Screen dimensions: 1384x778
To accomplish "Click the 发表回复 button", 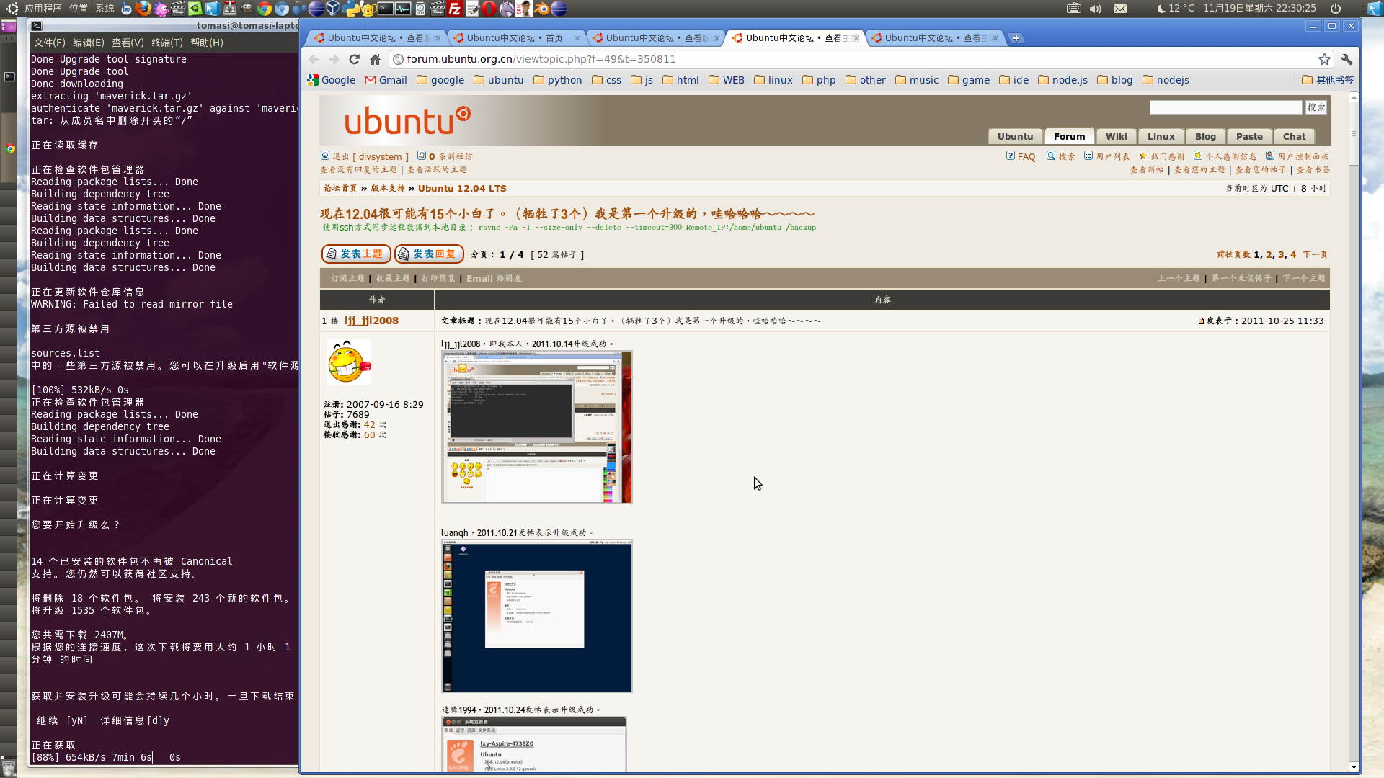I will (429, 254).
